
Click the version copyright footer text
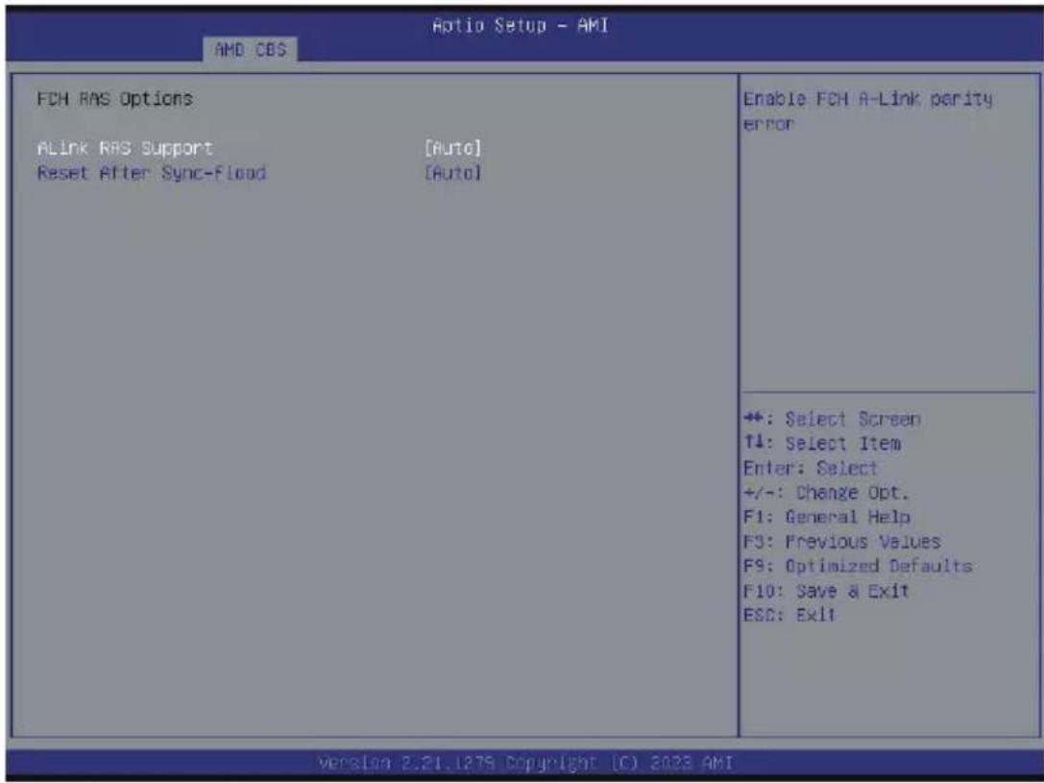pyautogui.click(x=525, y=762)
